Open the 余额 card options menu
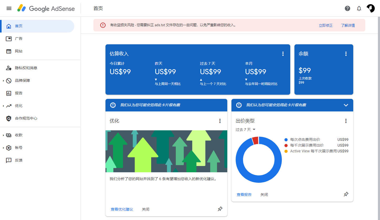Screen dimensions: 380x220 (x=346, y=53)
